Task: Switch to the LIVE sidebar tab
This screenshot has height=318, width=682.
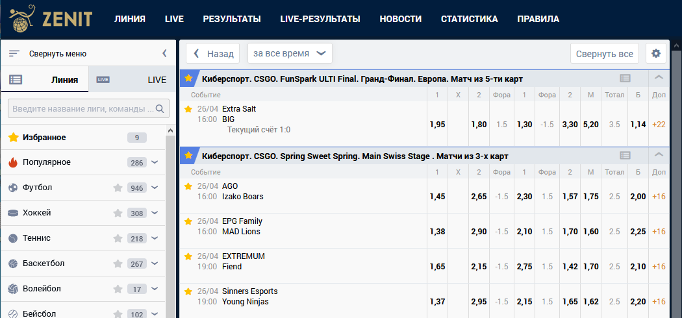Action: click(x=133, y=79)
